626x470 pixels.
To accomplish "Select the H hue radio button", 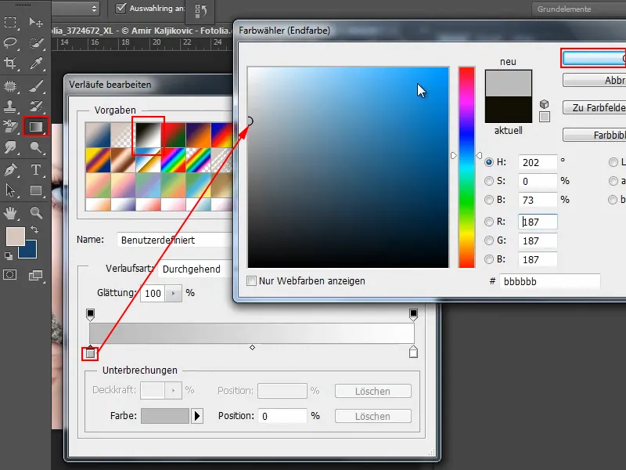I will click(489, 162).
